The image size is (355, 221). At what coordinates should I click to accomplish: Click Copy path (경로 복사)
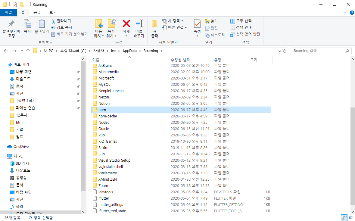(x=62, y=27)
